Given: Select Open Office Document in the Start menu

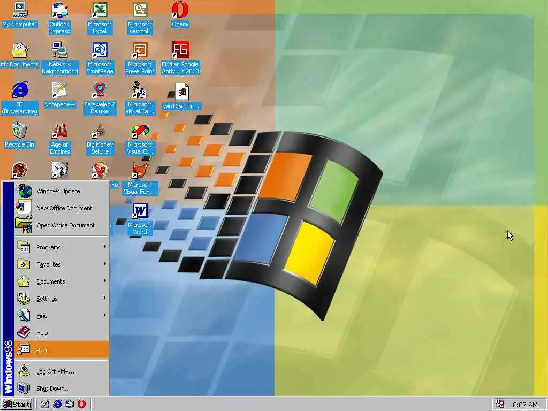Looking at the screenshot, I should click(62, 225).
